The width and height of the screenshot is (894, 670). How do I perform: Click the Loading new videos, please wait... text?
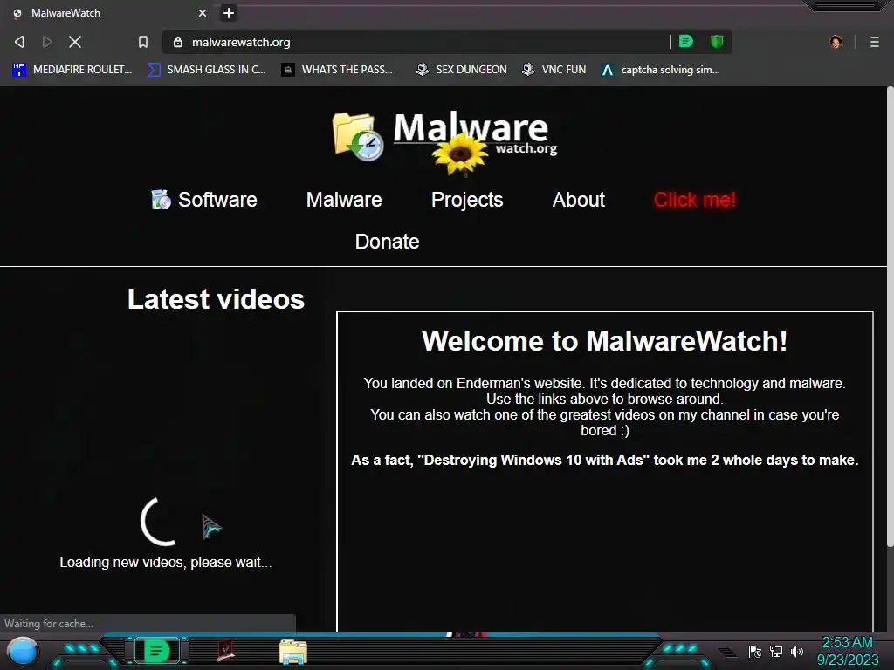tap(166, 563)
